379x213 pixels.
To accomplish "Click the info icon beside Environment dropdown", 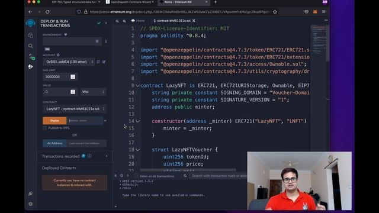I will point(106,41).
